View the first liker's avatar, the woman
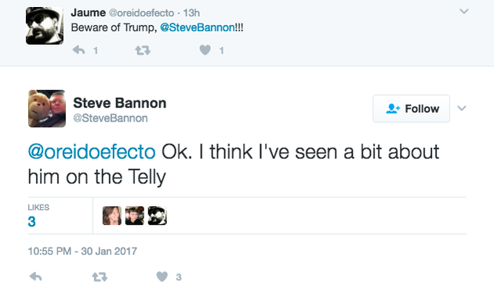Viewport: 494px width, 304px height. point(112,215)
